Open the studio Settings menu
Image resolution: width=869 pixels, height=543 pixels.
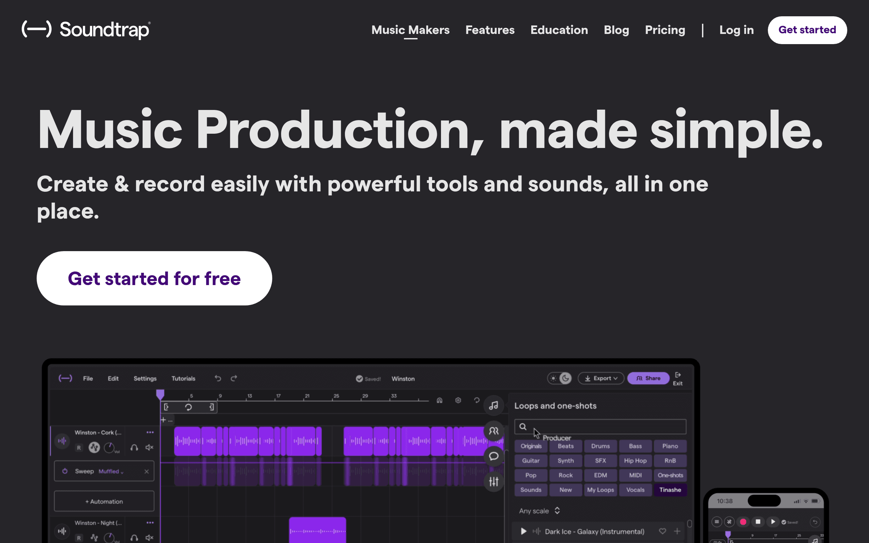[x=145, y=378]
